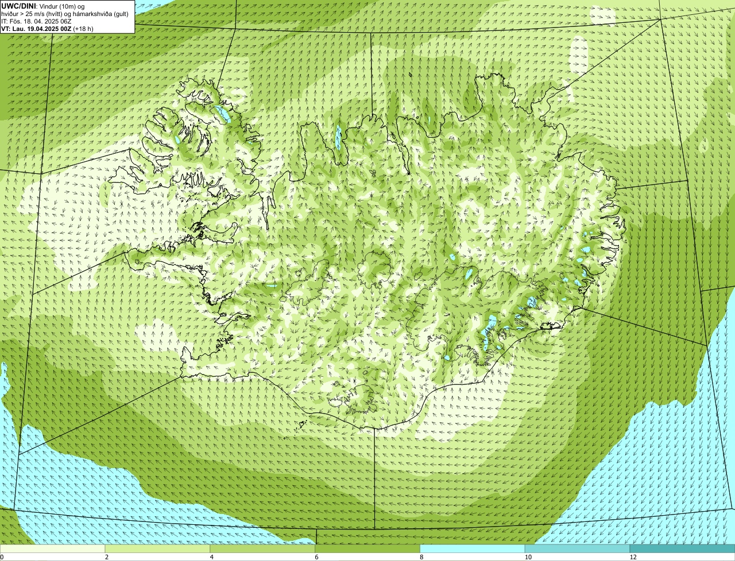Select the light cyan 8–10 legend segment
The width and height of the screenshot is (735, 561).
point(473,548)
